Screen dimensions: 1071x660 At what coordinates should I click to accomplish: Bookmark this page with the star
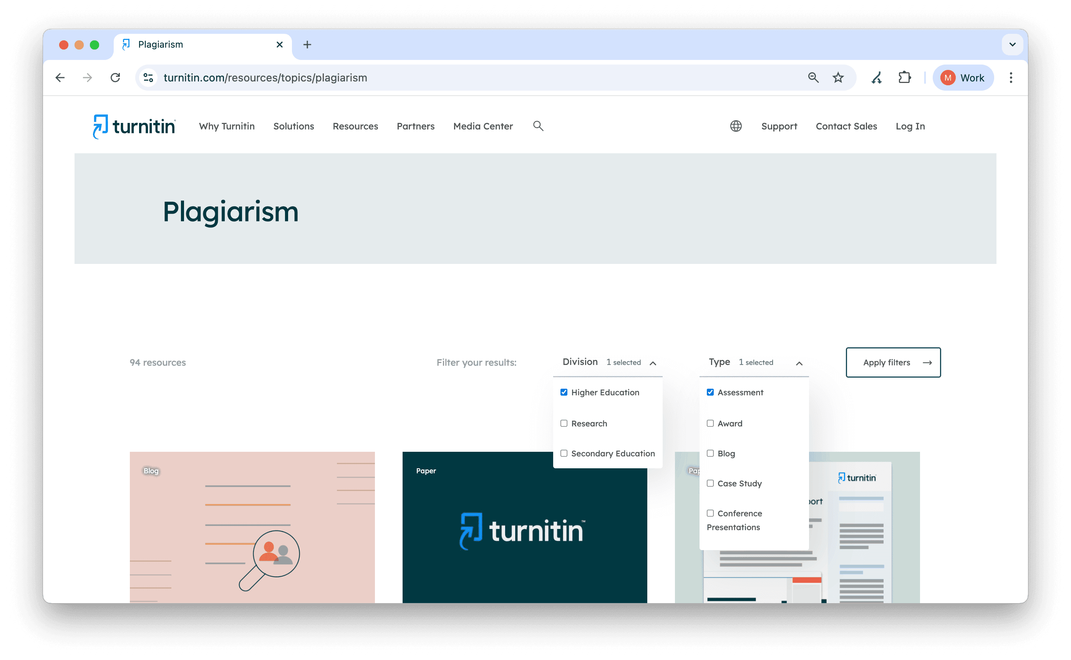pyautogui.click(x=838, y=78)
